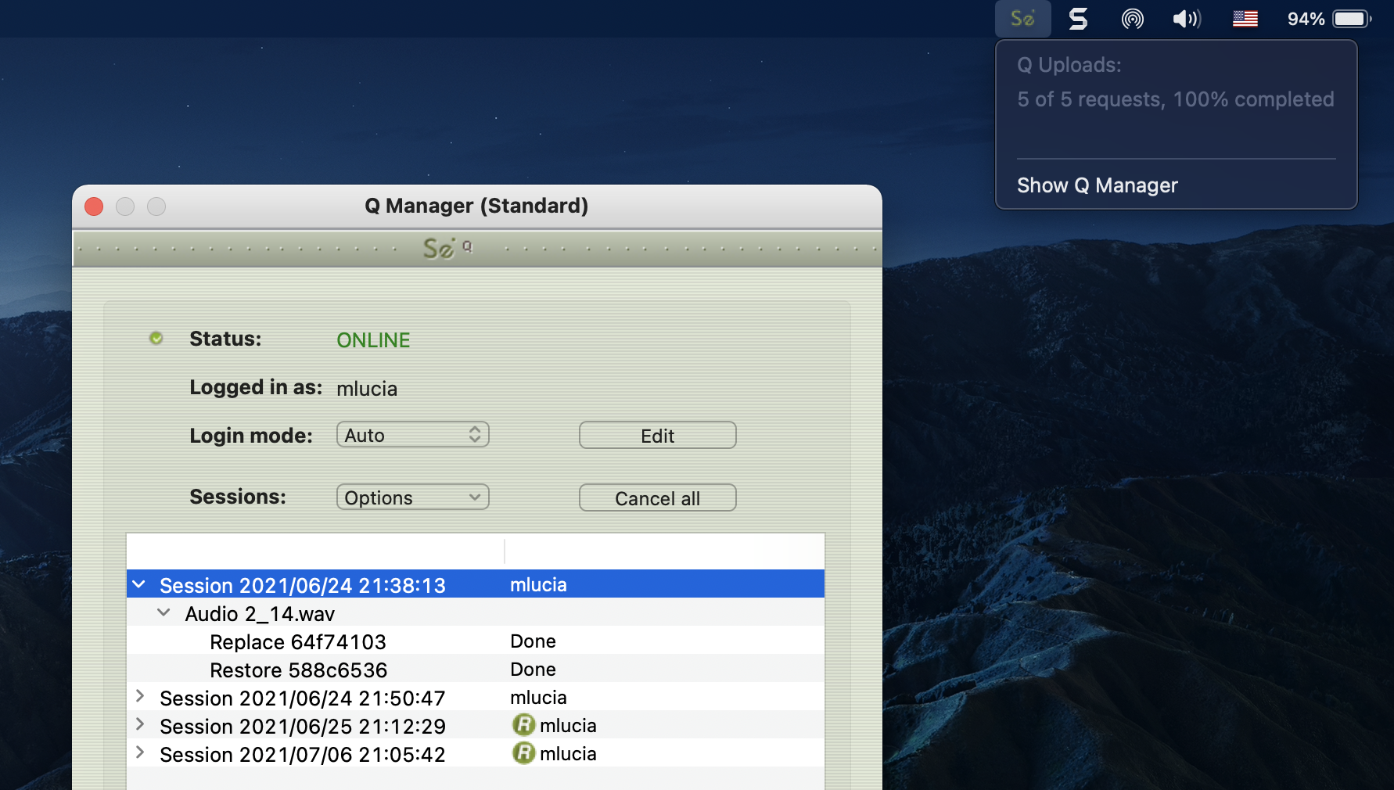Screen dimensions: 1394x790
Task: Choose Show Q Manager from the menu
Action: [1097, 185]
